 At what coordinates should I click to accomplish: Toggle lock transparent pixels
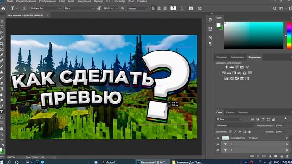coord(230,132)
